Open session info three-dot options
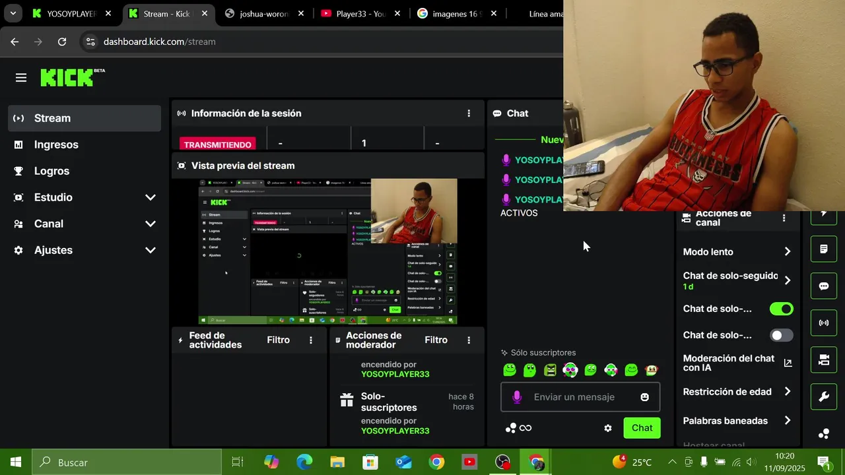Image resolution: width=845 pixels, height=475 pixels. point(469,113)
